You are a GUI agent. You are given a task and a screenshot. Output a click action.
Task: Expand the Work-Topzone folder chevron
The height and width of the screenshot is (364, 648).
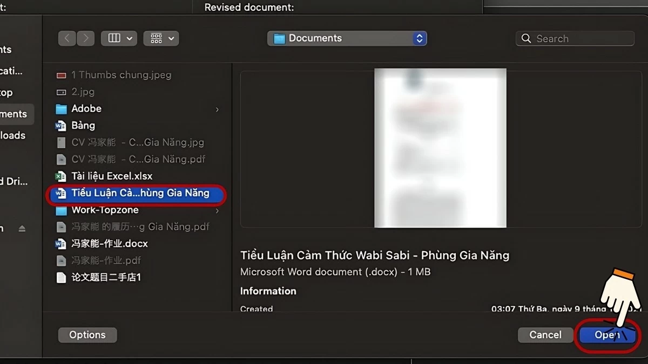(217, 210)
